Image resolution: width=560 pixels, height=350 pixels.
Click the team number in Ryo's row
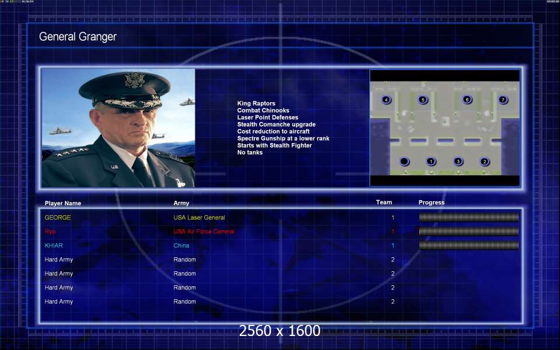coord(393,232)
